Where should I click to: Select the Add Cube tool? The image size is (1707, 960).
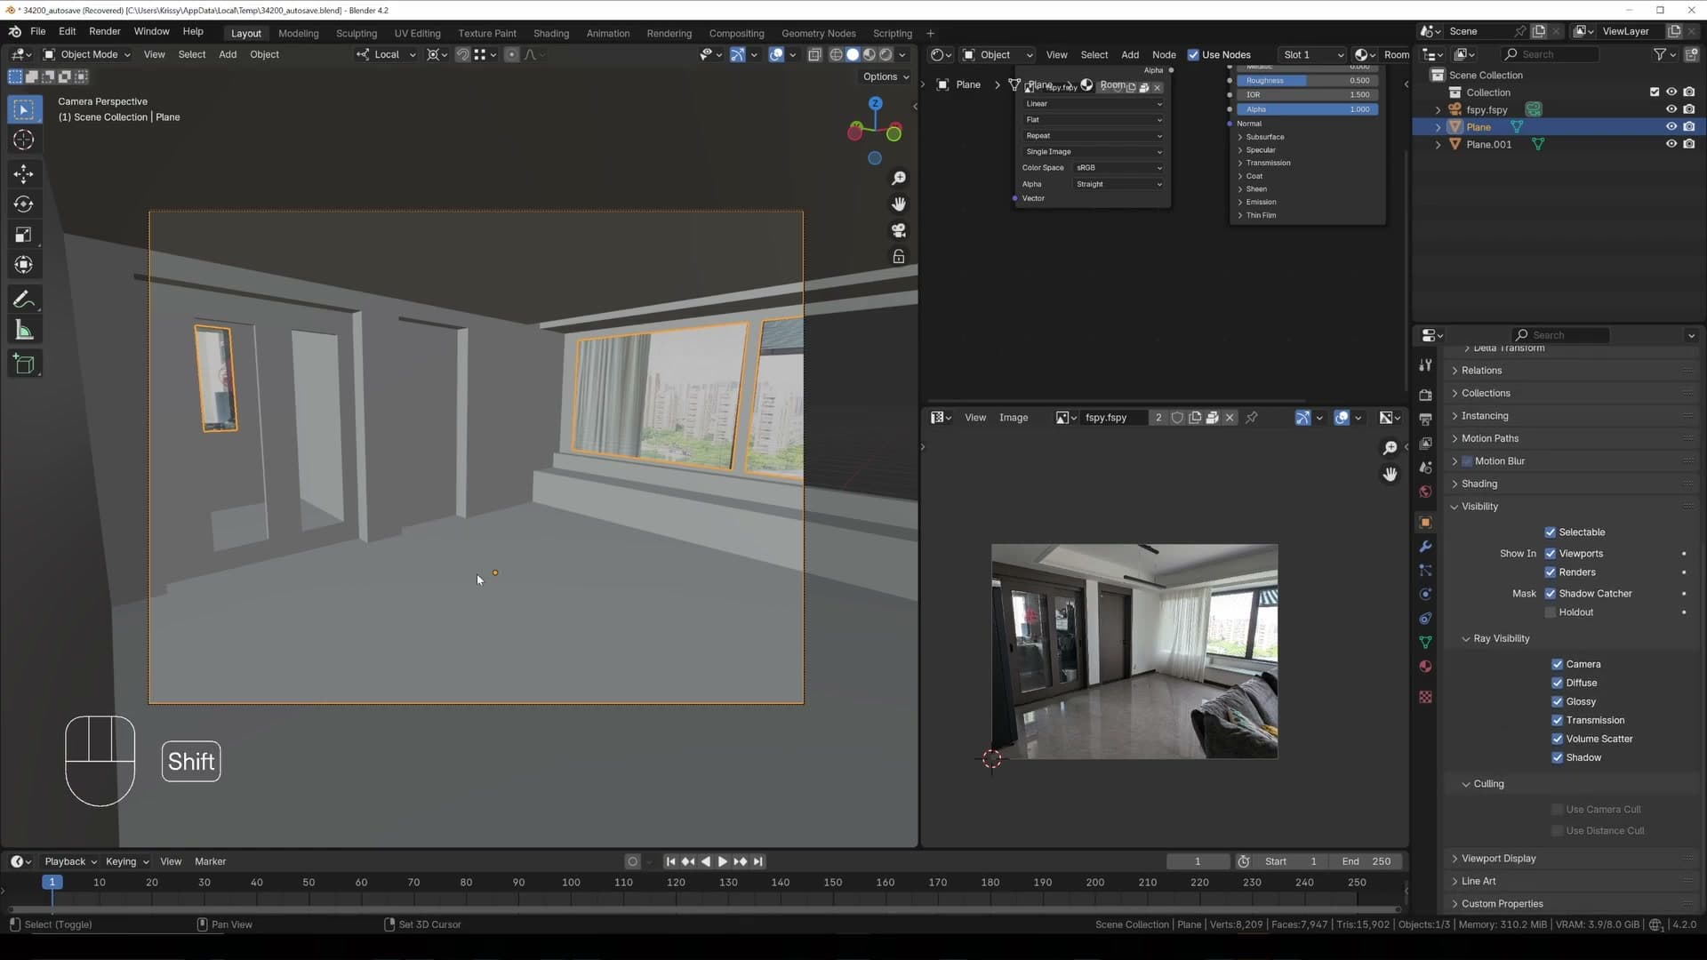point(24,364)
